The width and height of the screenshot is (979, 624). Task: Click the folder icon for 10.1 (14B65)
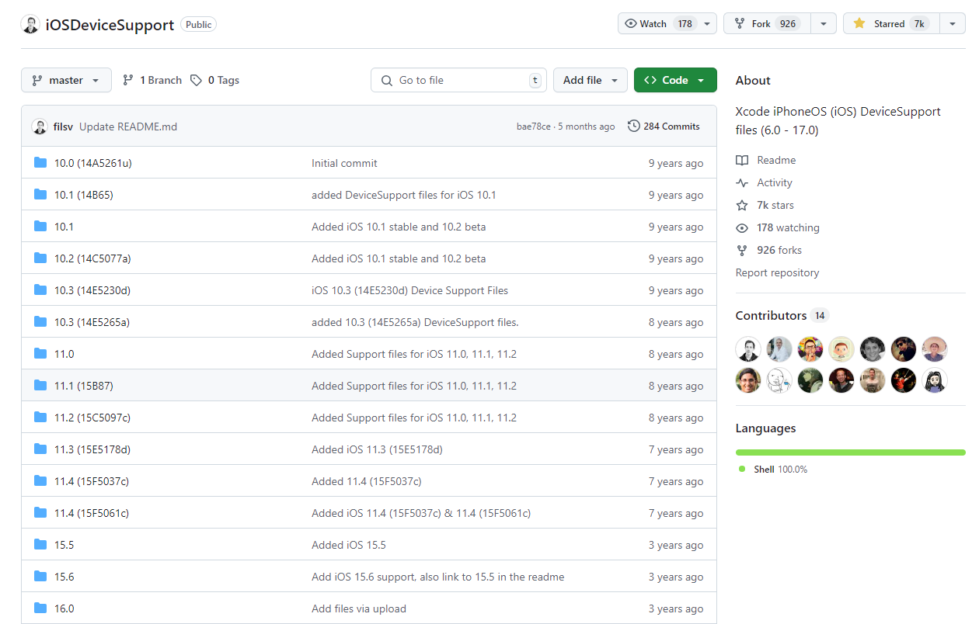(40, 195)
